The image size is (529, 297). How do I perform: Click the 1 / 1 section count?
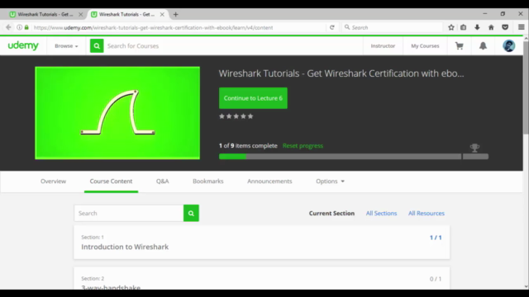click(x=436, y=238)
